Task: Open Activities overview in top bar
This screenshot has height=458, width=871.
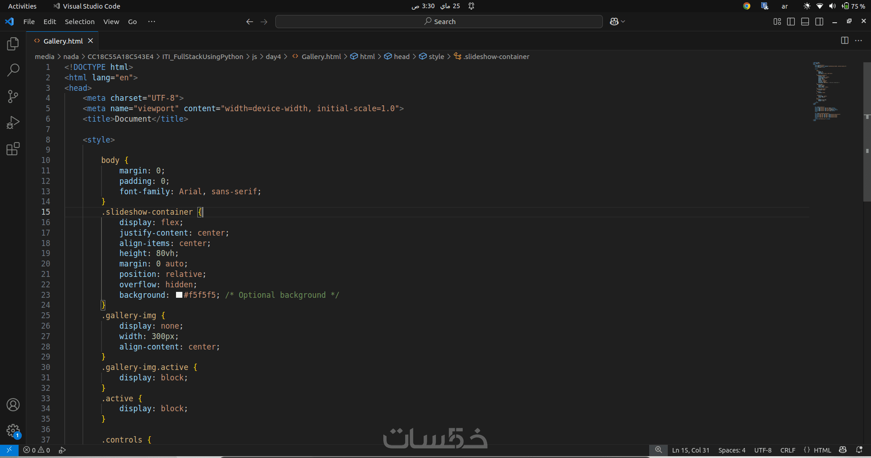Action: pos(22,6)
